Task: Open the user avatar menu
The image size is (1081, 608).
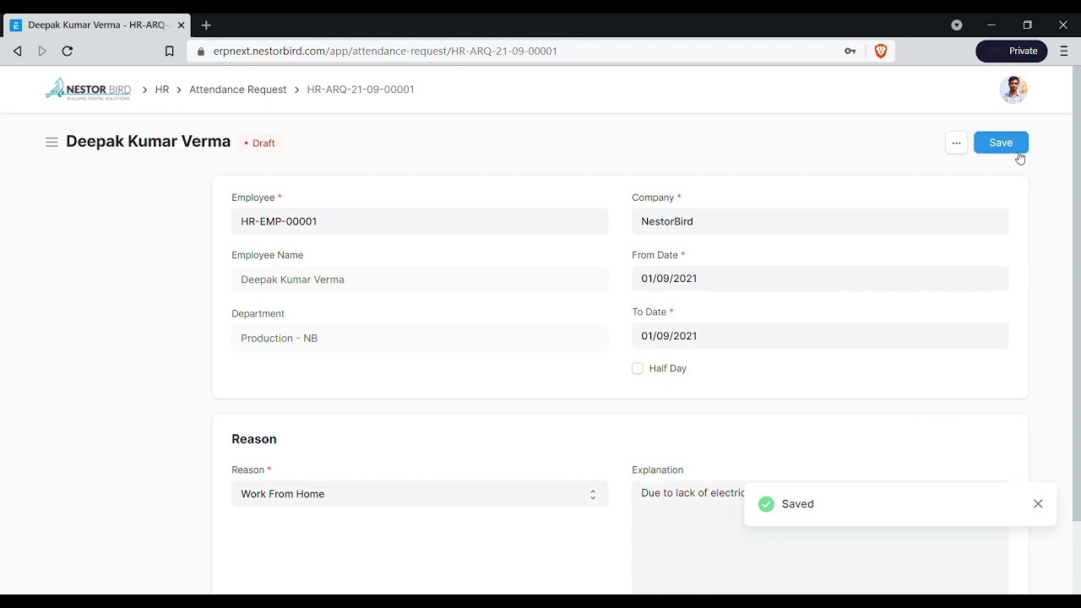Action: pos(1013,90)
